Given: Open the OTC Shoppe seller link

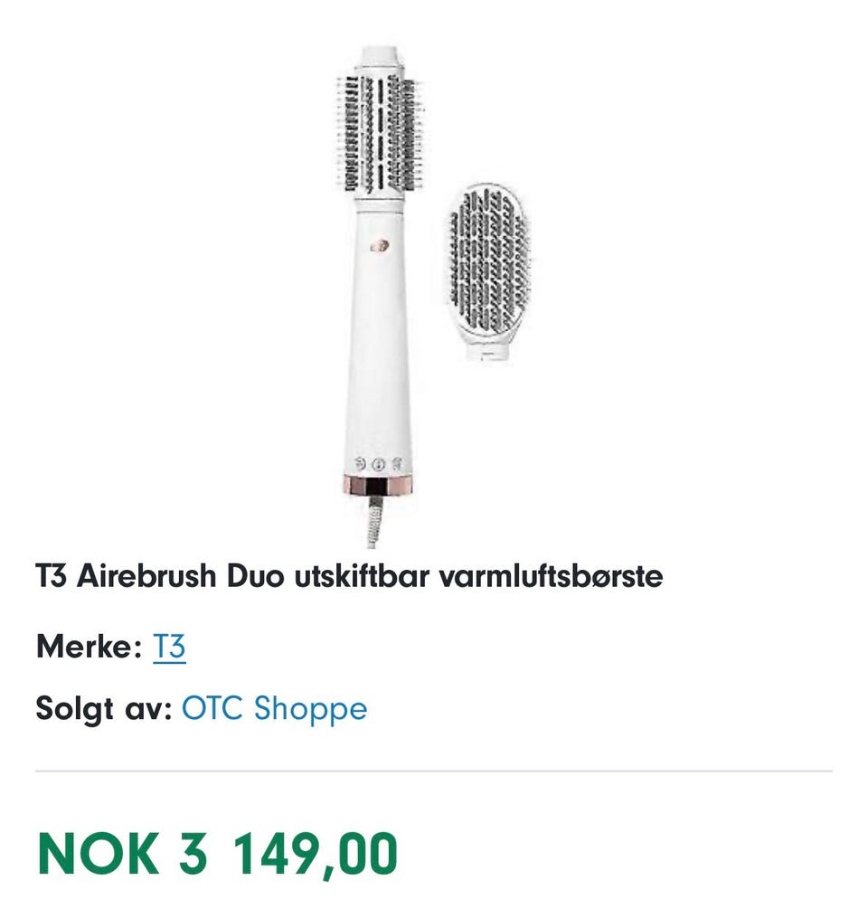Looking at the screenshot, I should [x=275, y=708].
